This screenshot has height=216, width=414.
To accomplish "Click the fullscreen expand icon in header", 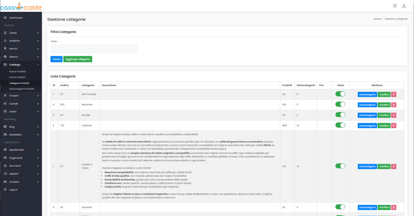I will [395, 6].
